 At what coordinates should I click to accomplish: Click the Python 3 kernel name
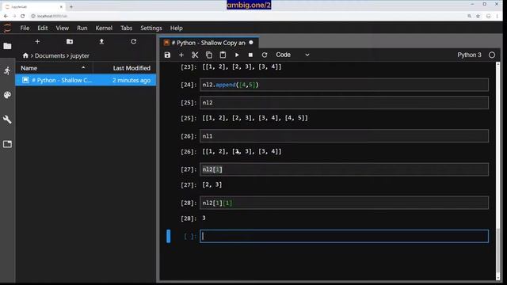(x=469, y=55)
